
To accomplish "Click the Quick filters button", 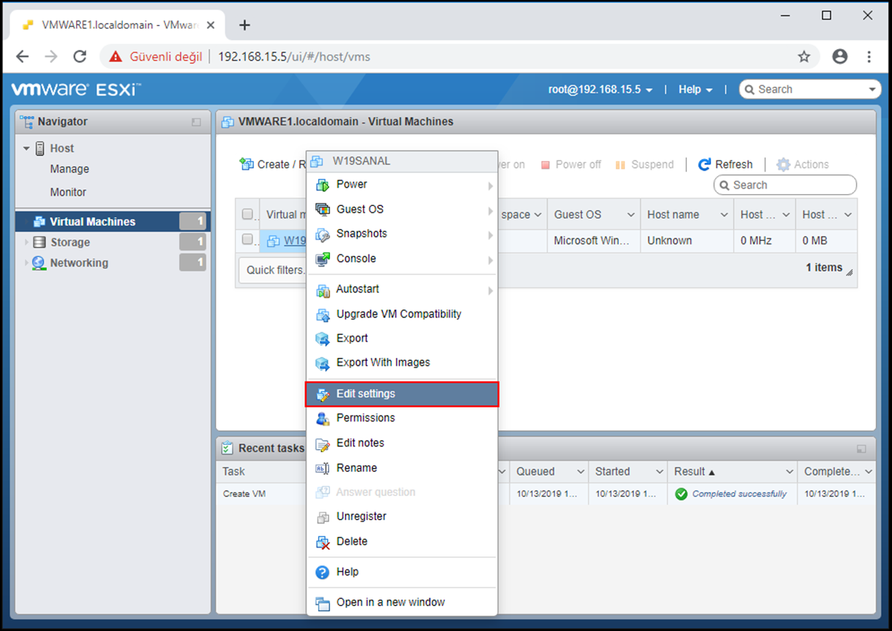I will [273, 270].
